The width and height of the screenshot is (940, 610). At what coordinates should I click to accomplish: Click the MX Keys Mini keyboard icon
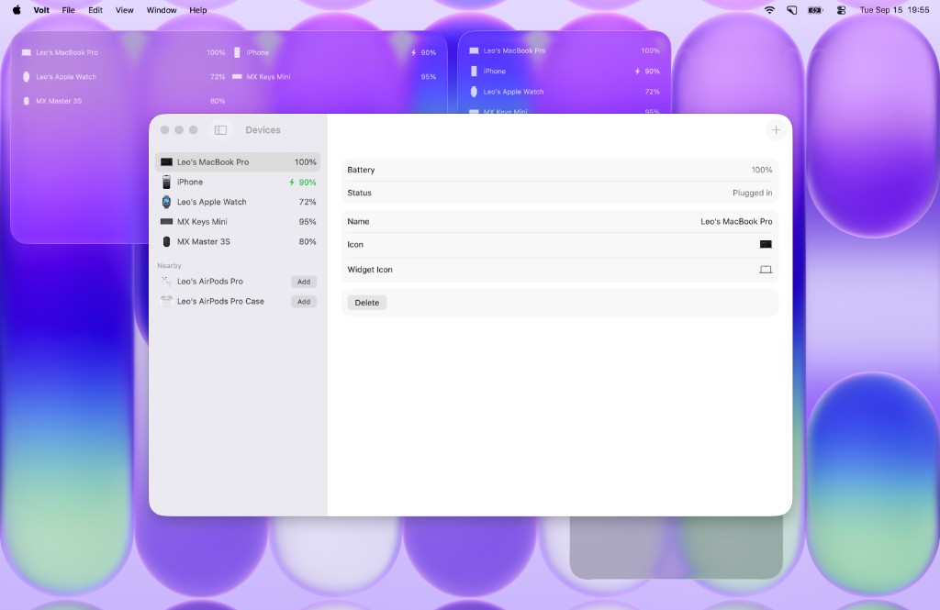click(167, 222)
